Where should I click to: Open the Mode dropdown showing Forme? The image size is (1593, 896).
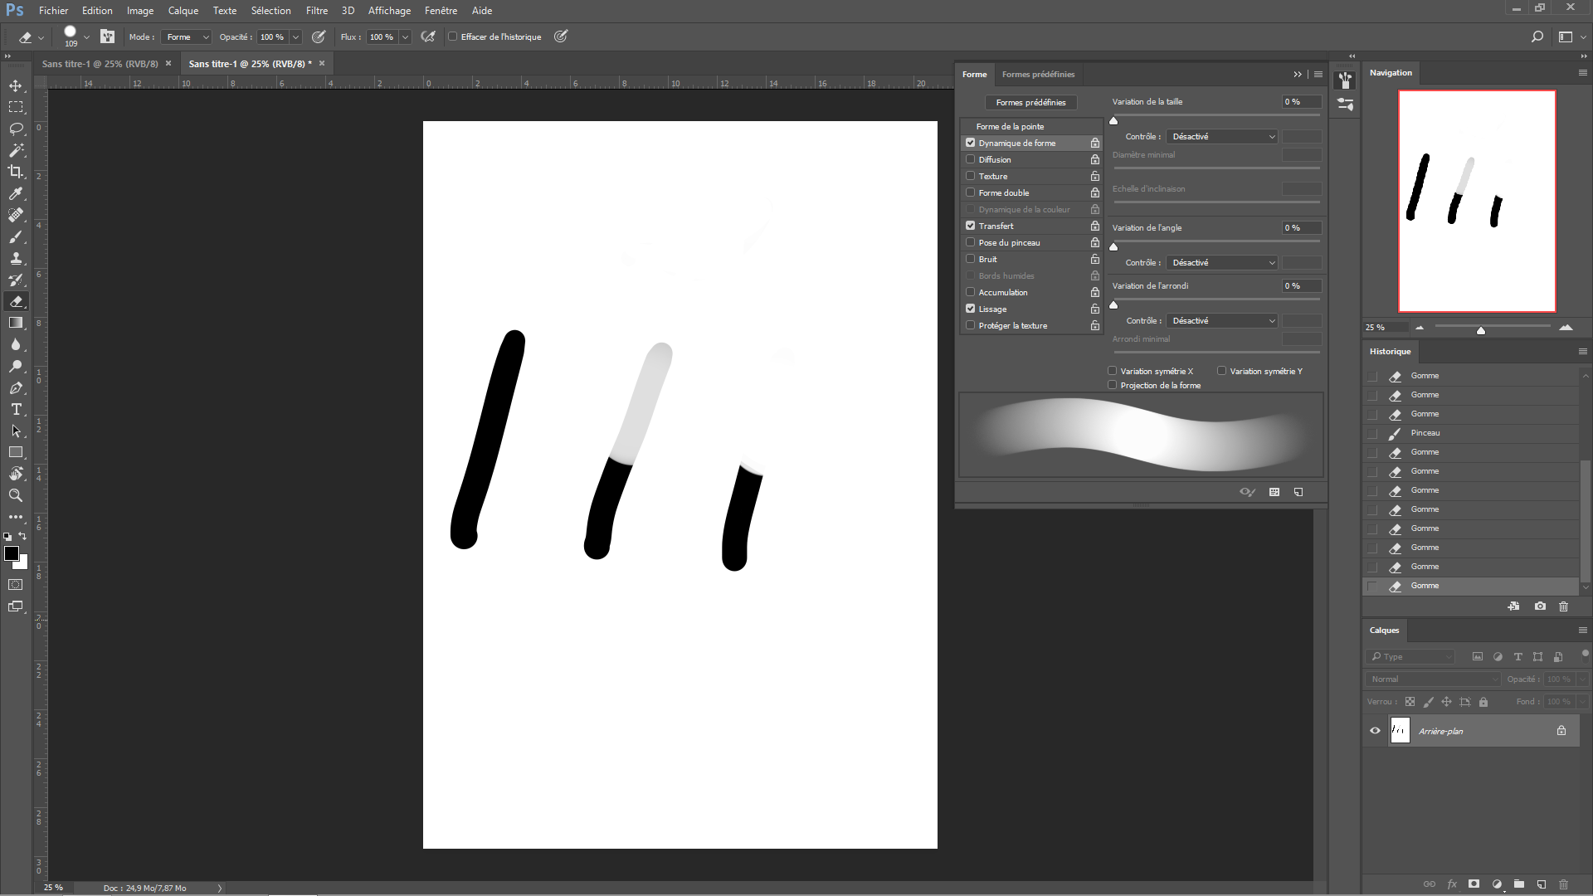coord(186,37)
